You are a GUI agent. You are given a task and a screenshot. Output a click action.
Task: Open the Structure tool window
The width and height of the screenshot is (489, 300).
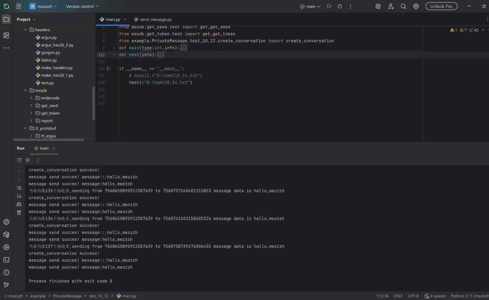(6, 35)
